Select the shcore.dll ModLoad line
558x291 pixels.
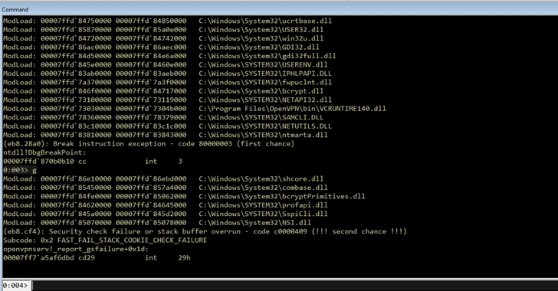[x=163, y=179]
